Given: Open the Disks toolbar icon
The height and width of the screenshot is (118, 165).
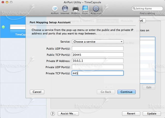Looking at the screenshot, I should (85, 10).
